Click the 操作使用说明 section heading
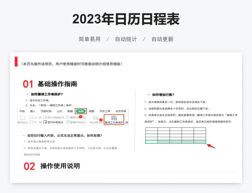The width and height of the screenshot is (252, 193). [60, 166]
